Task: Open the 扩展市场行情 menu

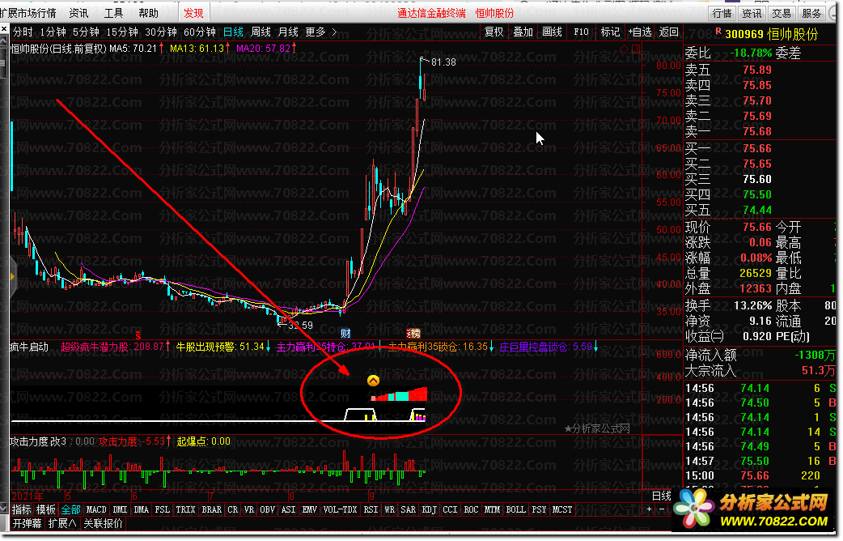Action: pyautogui.click(x=28, y=13)
